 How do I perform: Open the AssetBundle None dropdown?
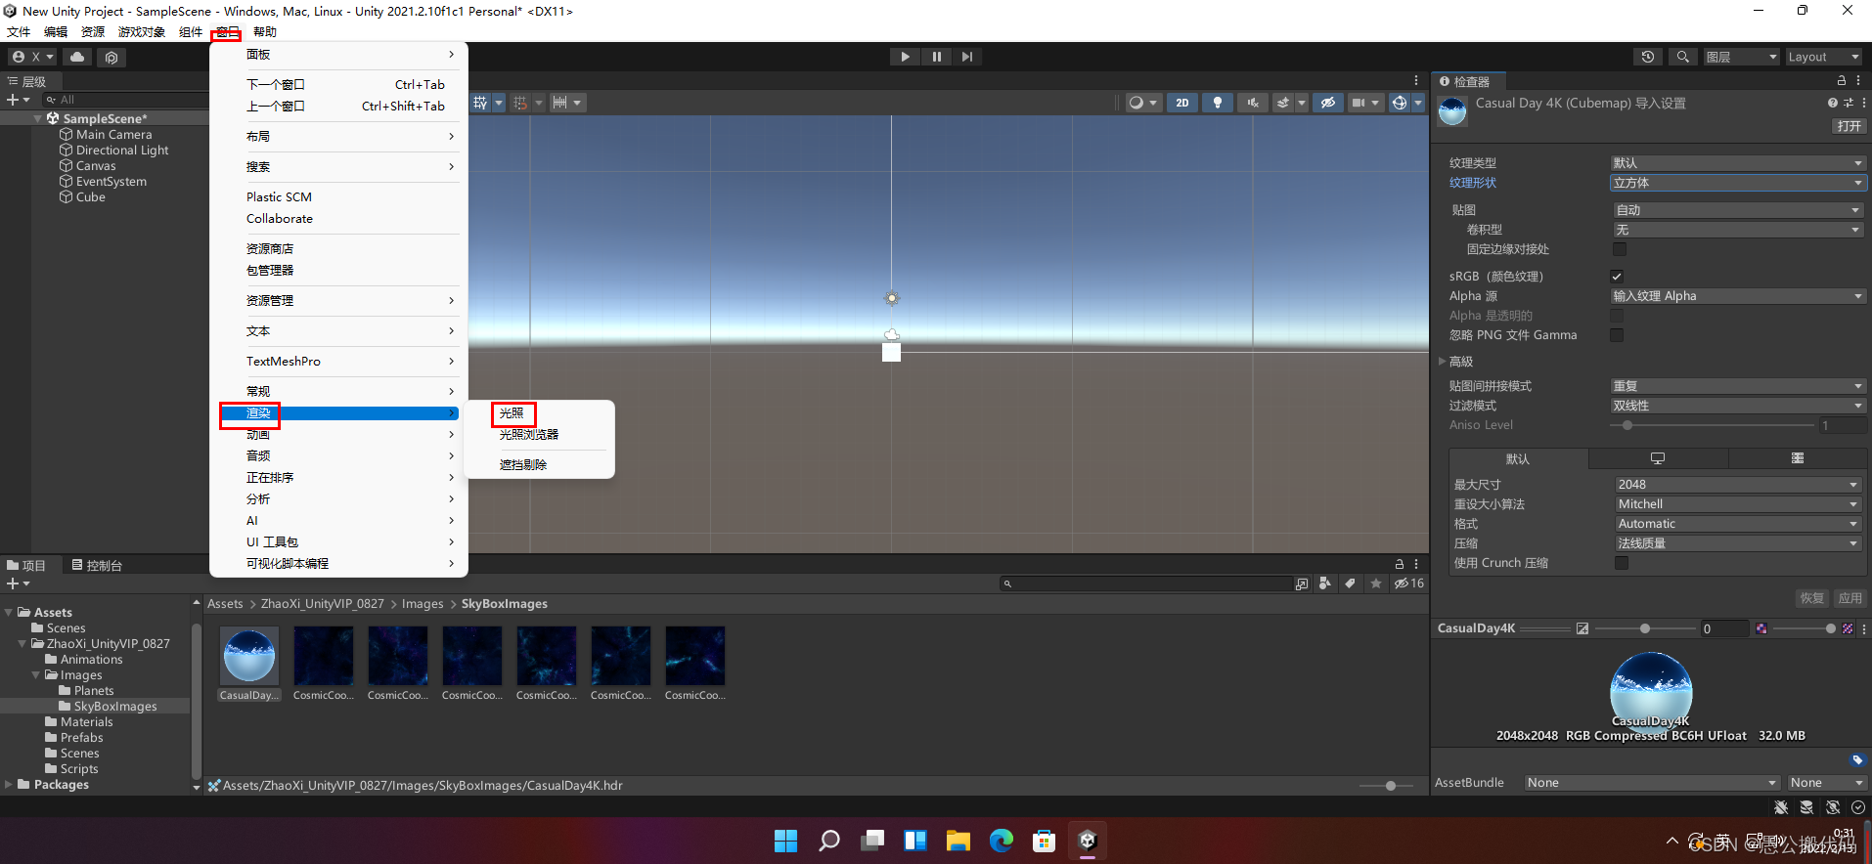[1652, 783]
